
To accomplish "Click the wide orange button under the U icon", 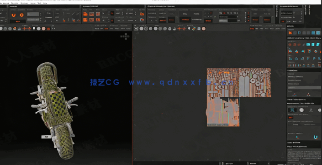I will point(18,21).
